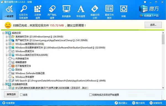Viewport: 166px width, 106px height.
Task: Click the Windows自动更新缓存文件 globe icon
Action: pyautogui.click(x=13, y=47)
